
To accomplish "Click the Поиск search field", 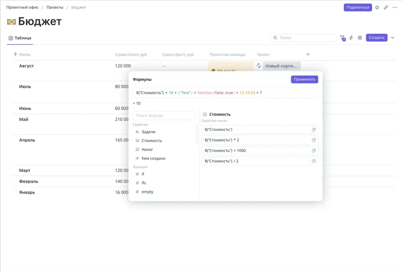I will (303, 38).
